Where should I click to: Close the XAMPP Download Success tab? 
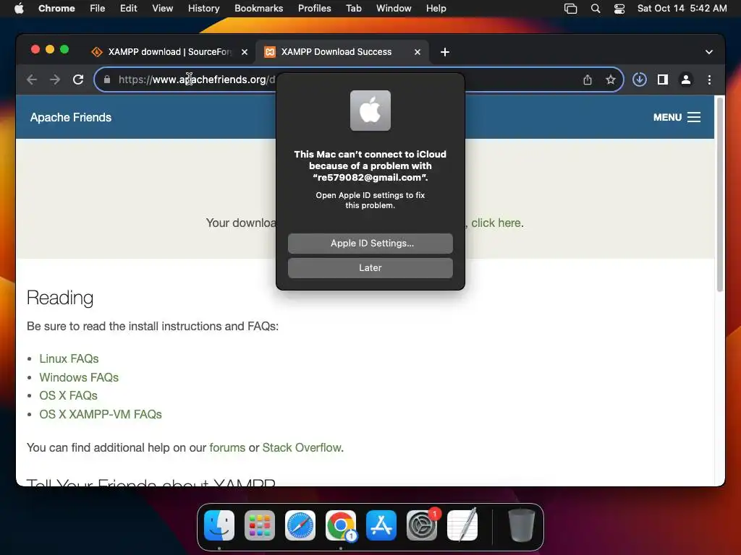coord(418,52)
